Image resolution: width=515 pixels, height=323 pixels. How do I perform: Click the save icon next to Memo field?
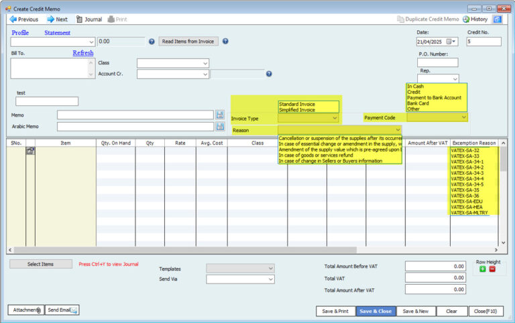pos(220,115)
